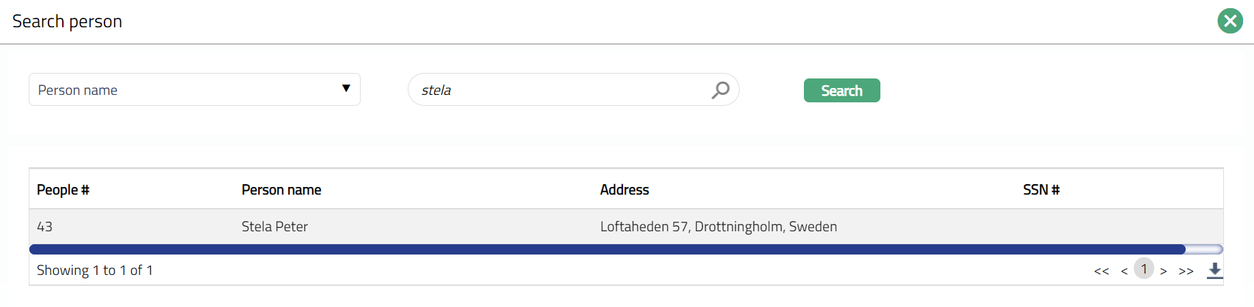The width and height of the screenshot is (1254, 307).
Task: Sort by the People # column header
Action: [x=63, y=190]
